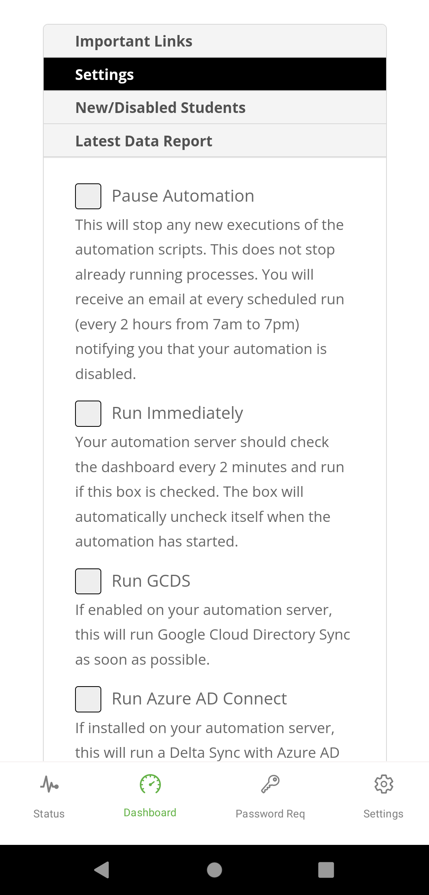Expand the Latest Data Report section
Screen dimensions: 429x895
[214, 141]
